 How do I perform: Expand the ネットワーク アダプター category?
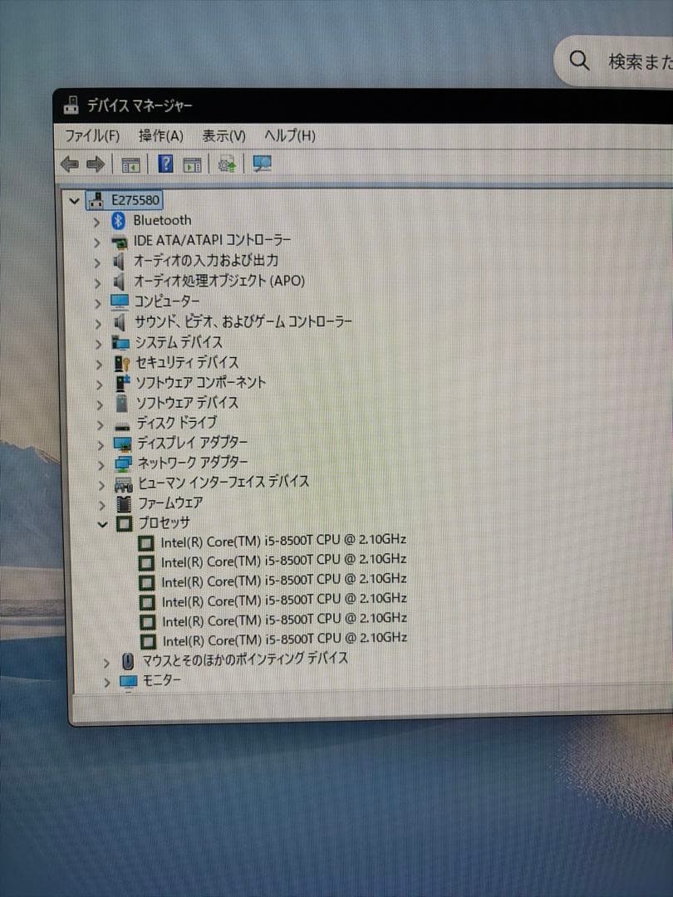101,465
